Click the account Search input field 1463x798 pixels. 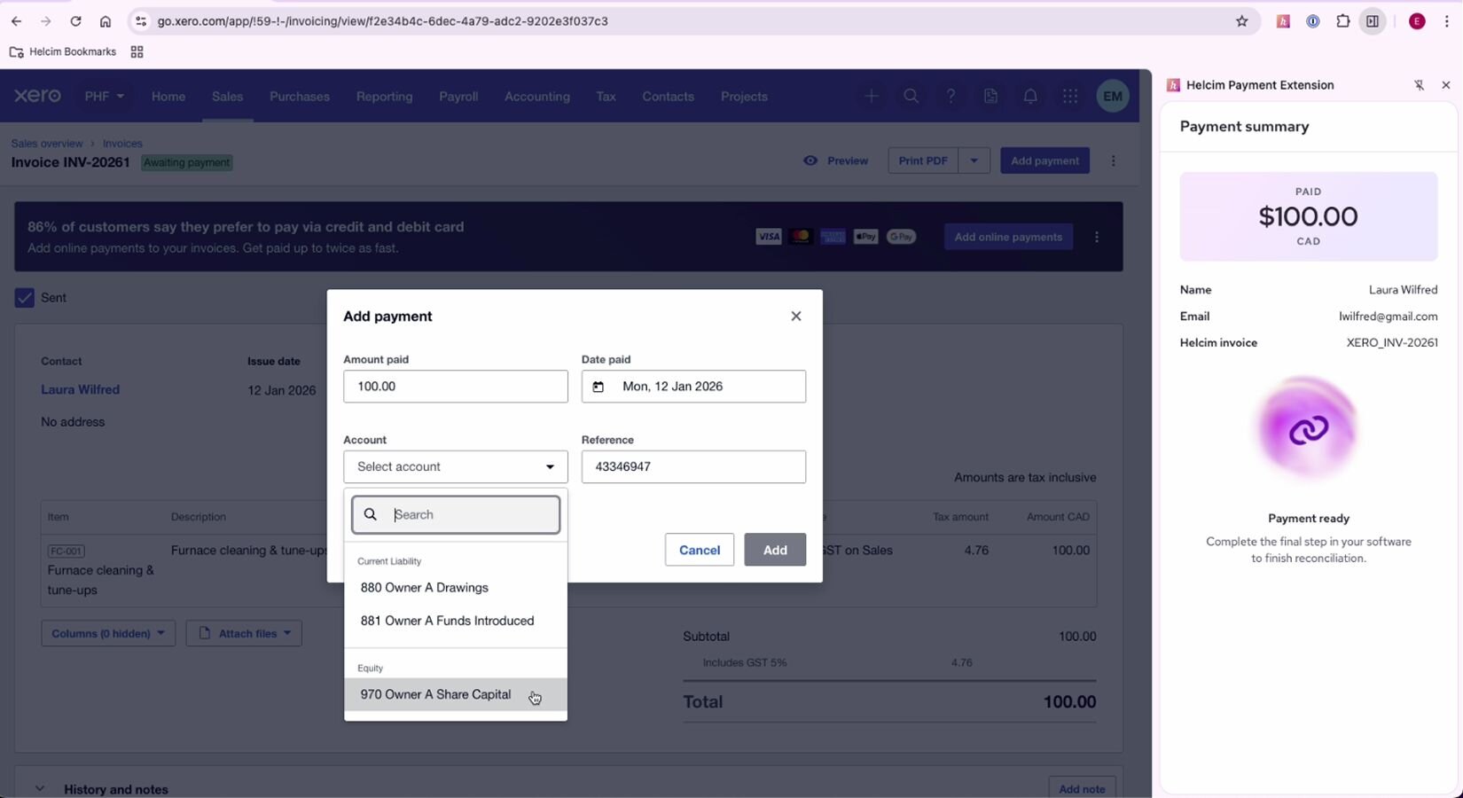[x=470, y=515]
